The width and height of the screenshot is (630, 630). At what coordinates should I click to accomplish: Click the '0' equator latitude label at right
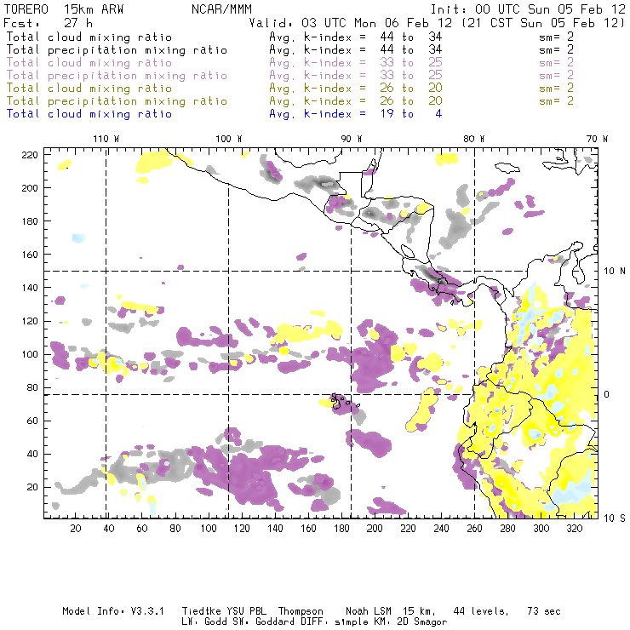pos(607,394)
